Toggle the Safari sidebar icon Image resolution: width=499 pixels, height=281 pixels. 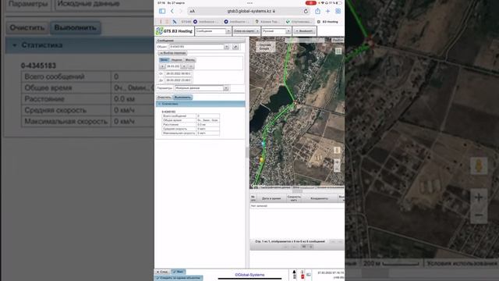162,11
